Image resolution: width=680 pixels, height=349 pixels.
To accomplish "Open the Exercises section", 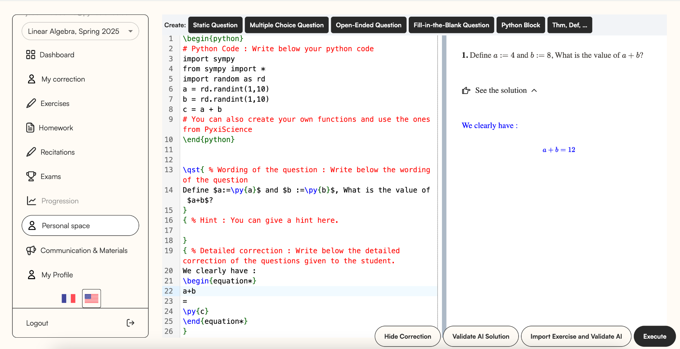I will [55, 103].
